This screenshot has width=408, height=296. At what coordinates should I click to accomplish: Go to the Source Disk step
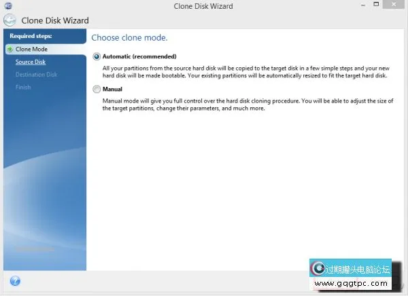point(31,62)
